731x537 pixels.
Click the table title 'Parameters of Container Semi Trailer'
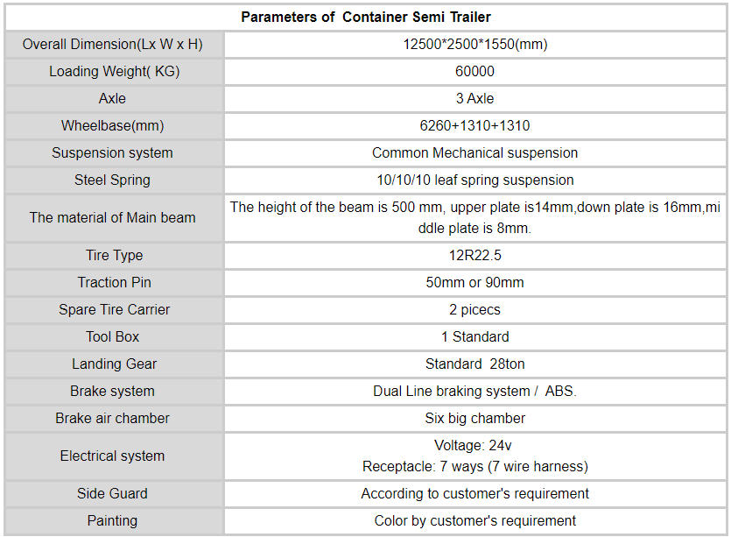[366, 17]
